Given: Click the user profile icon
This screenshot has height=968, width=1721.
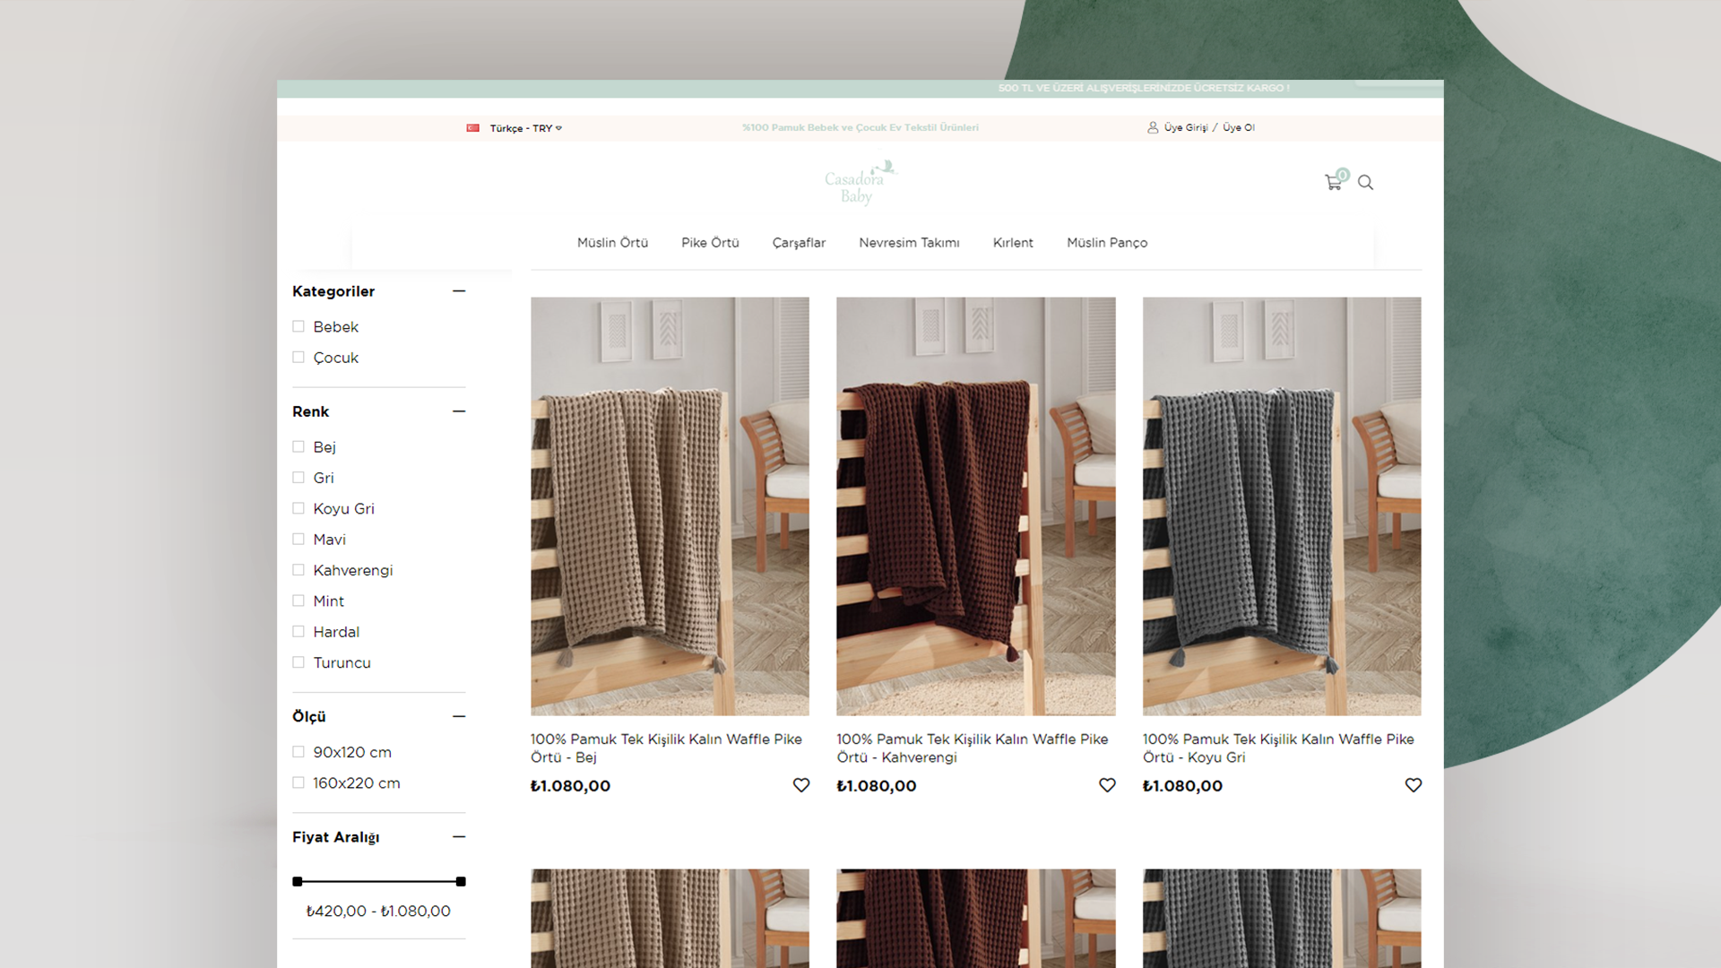Looking at the screenshot, I should point(1153,128).
